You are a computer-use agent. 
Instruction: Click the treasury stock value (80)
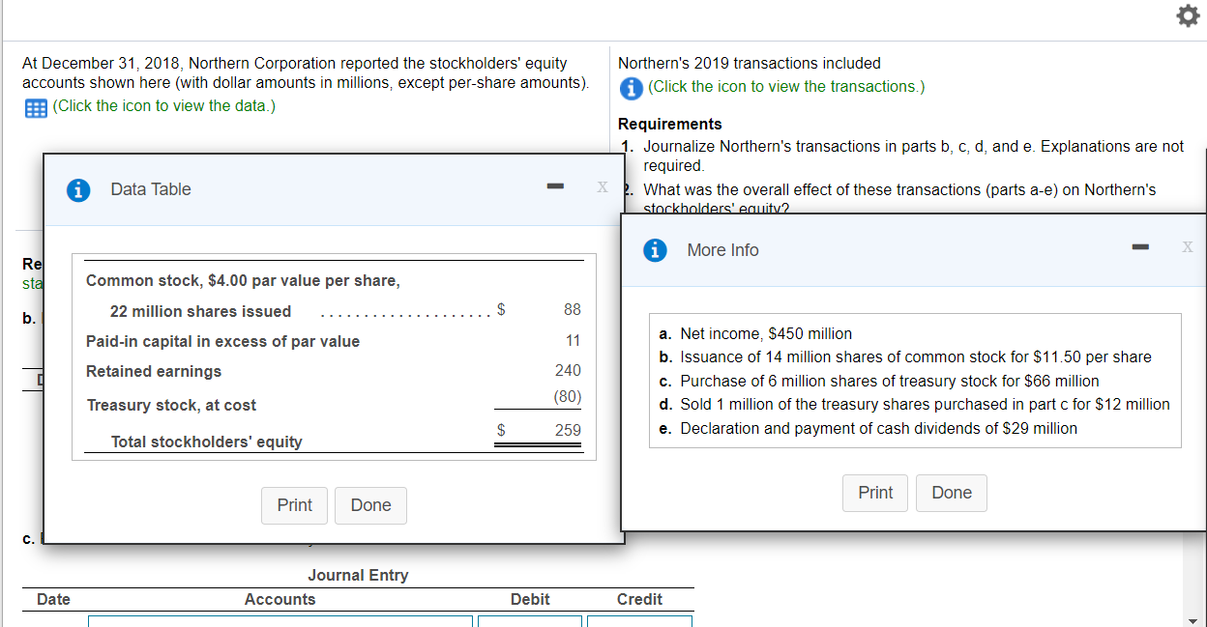click(567, 397)
